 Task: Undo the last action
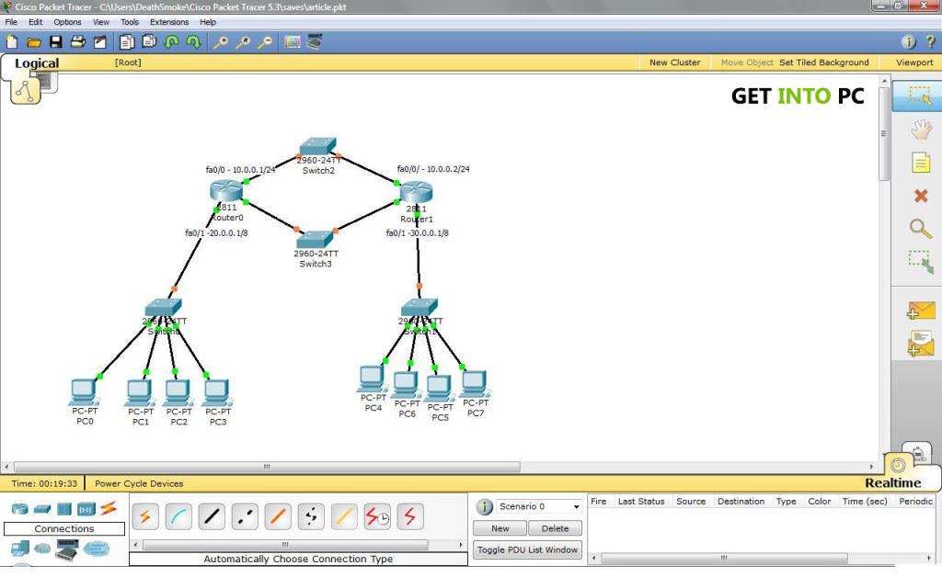point(172,42)
